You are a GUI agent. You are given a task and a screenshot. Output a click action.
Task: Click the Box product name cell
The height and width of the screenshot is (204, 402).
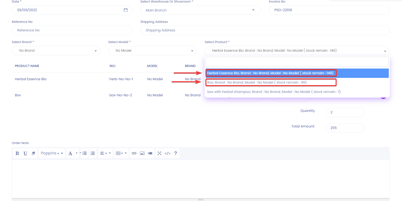[x=18, y=95]
